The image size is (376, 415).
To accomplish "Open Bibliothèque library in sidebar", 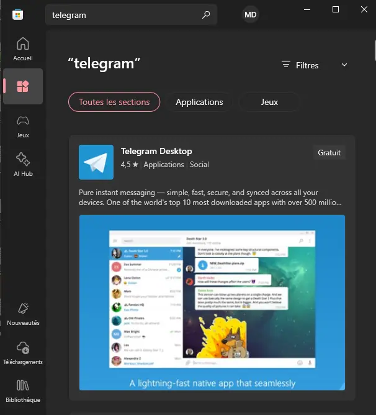I will click(x=23, y=391).
